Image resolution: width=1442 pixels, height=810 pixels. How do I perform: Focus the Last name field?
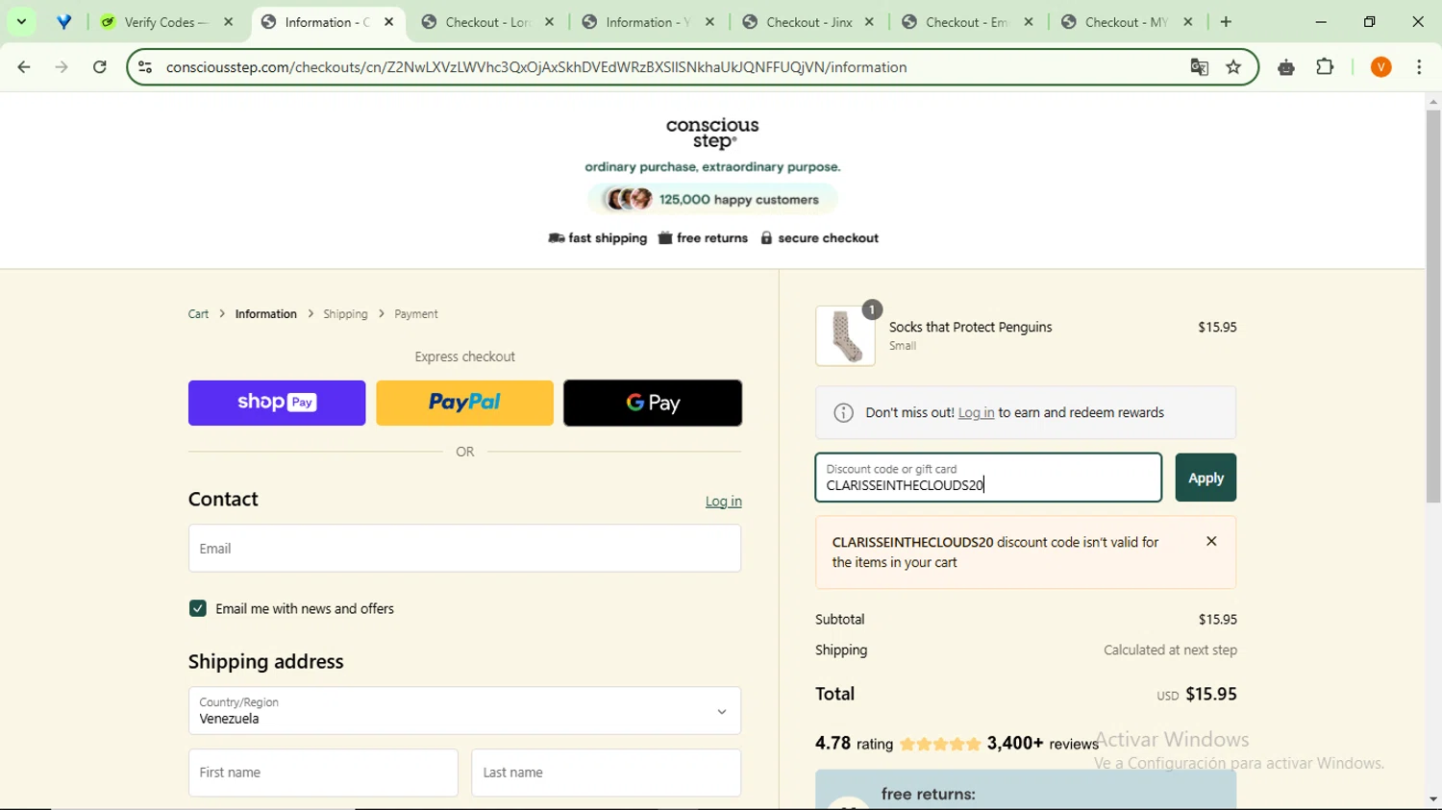click(x=606, y=773)
